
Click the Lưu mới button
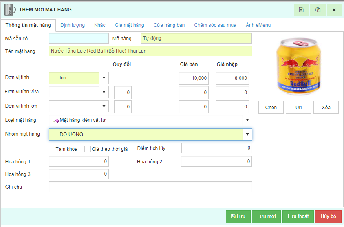point(266,216)
